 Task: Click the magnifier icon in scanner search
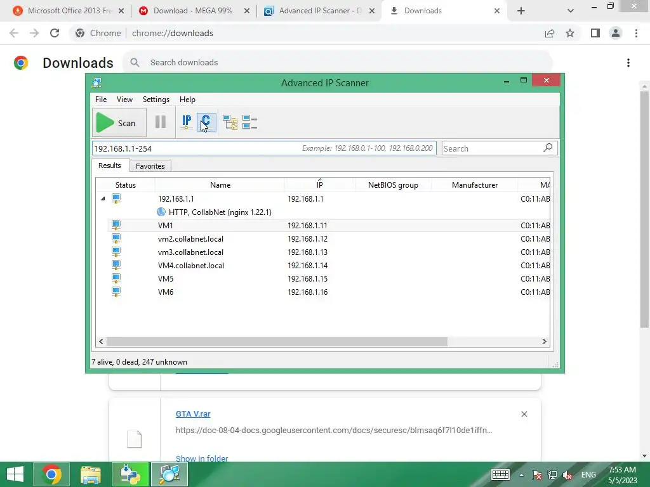coord(548,147)
